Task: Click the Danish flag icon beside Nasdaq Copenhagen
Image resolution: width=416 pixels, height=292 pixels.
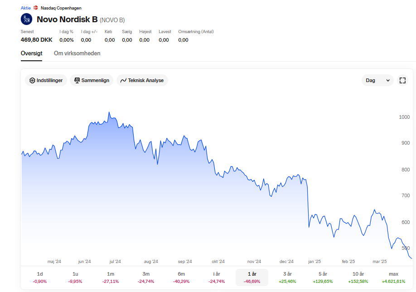Action: [x=35, y=8]
